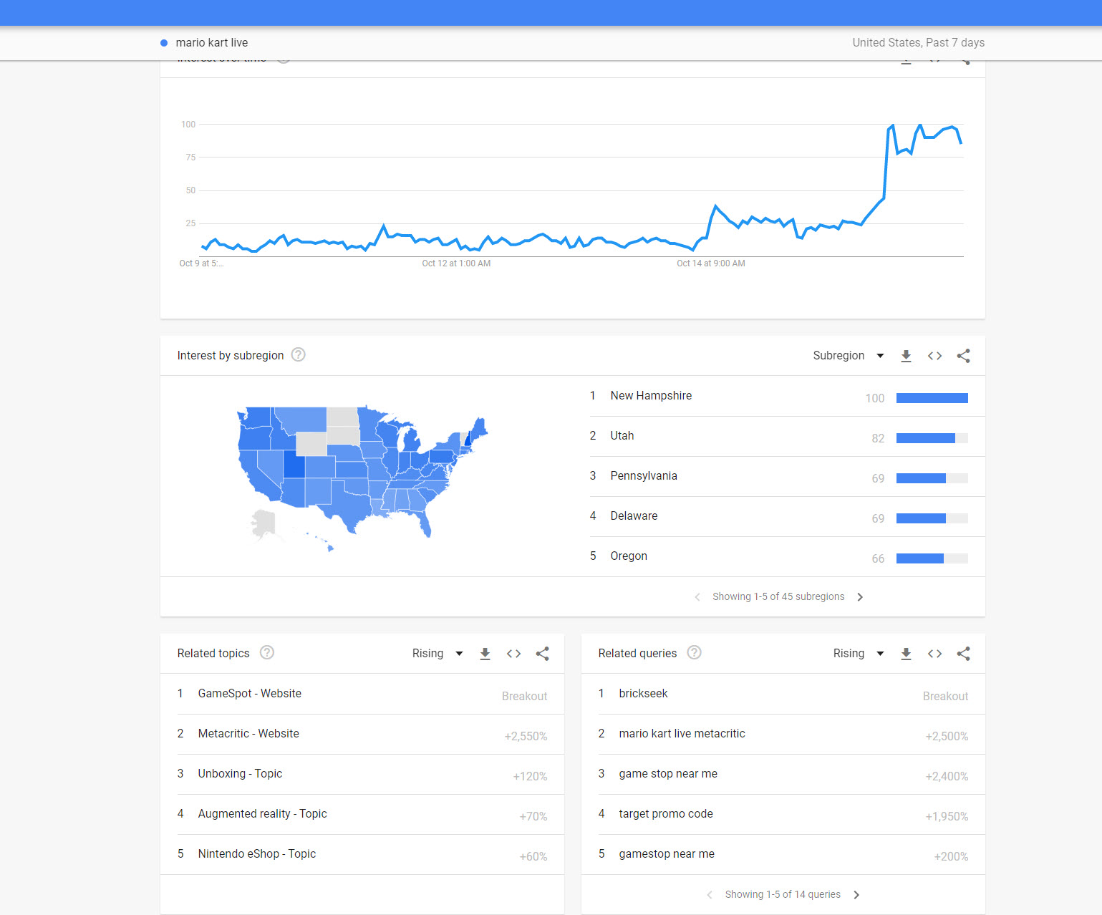Screen dimensions: 1102x915
Task: Download Related queries data
Action: [x=906, y=654]
